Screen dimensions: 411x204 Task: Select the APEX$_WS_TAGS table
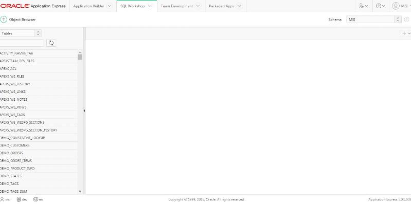click(x=39, y=115)
